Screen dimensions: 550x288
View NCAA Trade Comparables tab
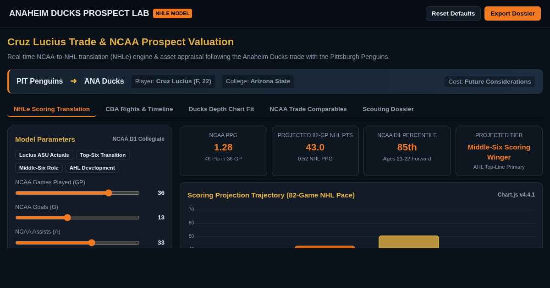[x=308, y=109]
